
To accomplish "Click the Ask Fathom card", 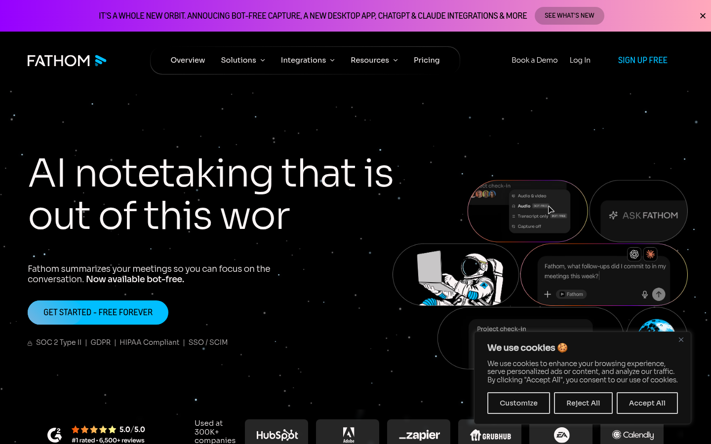I will pos(638,211).
